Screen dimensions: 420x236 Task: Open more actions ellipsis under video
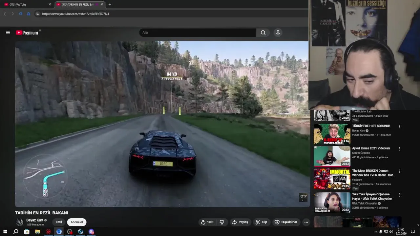click(x=306, y=222)
